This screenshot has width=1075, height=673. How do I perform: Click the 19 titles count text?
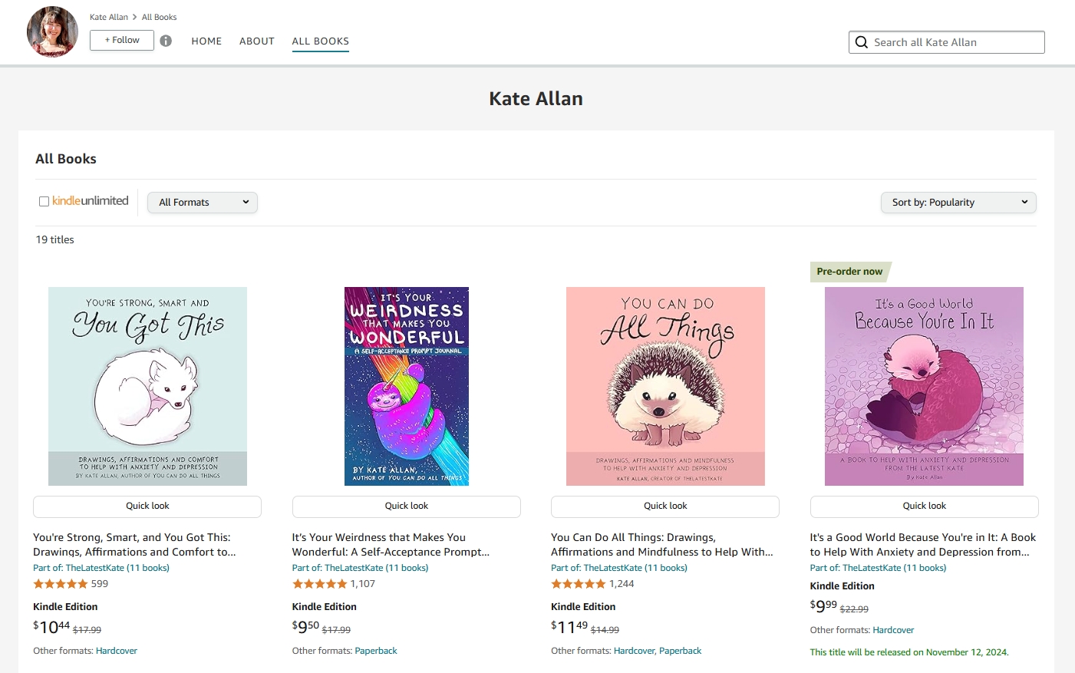tap(55, 239)
